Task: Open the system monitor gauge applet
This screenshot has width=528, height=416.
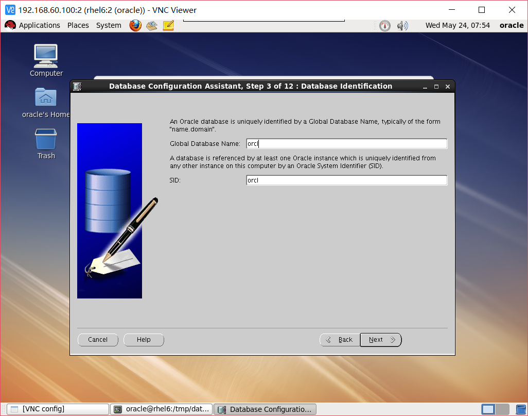Action: pos(384,25)
